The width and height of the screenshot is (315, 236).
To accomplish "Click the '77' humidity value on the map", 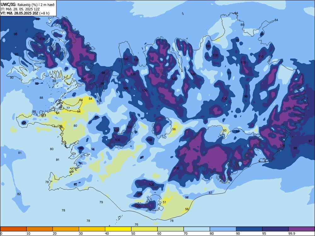I will tap(68, 108).
